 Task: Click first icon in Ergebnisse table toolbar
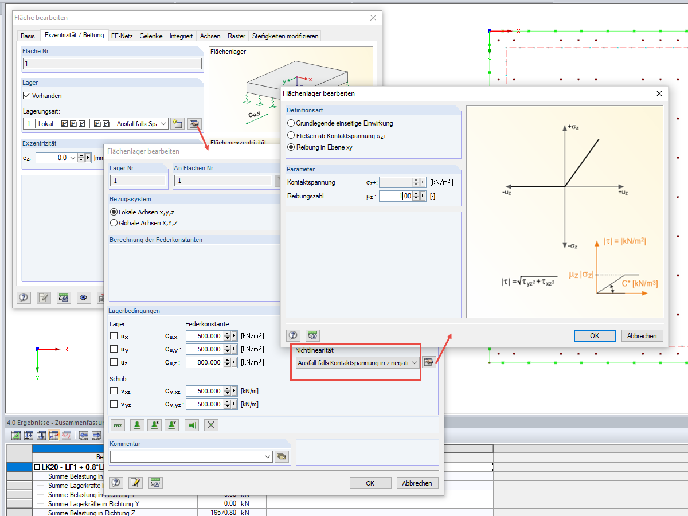pos(16,435)
